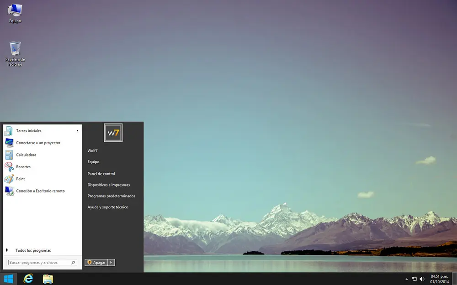Click the Recortes text label
The width and height of the screenshot is (457, 285).
[x=23, y=167]
